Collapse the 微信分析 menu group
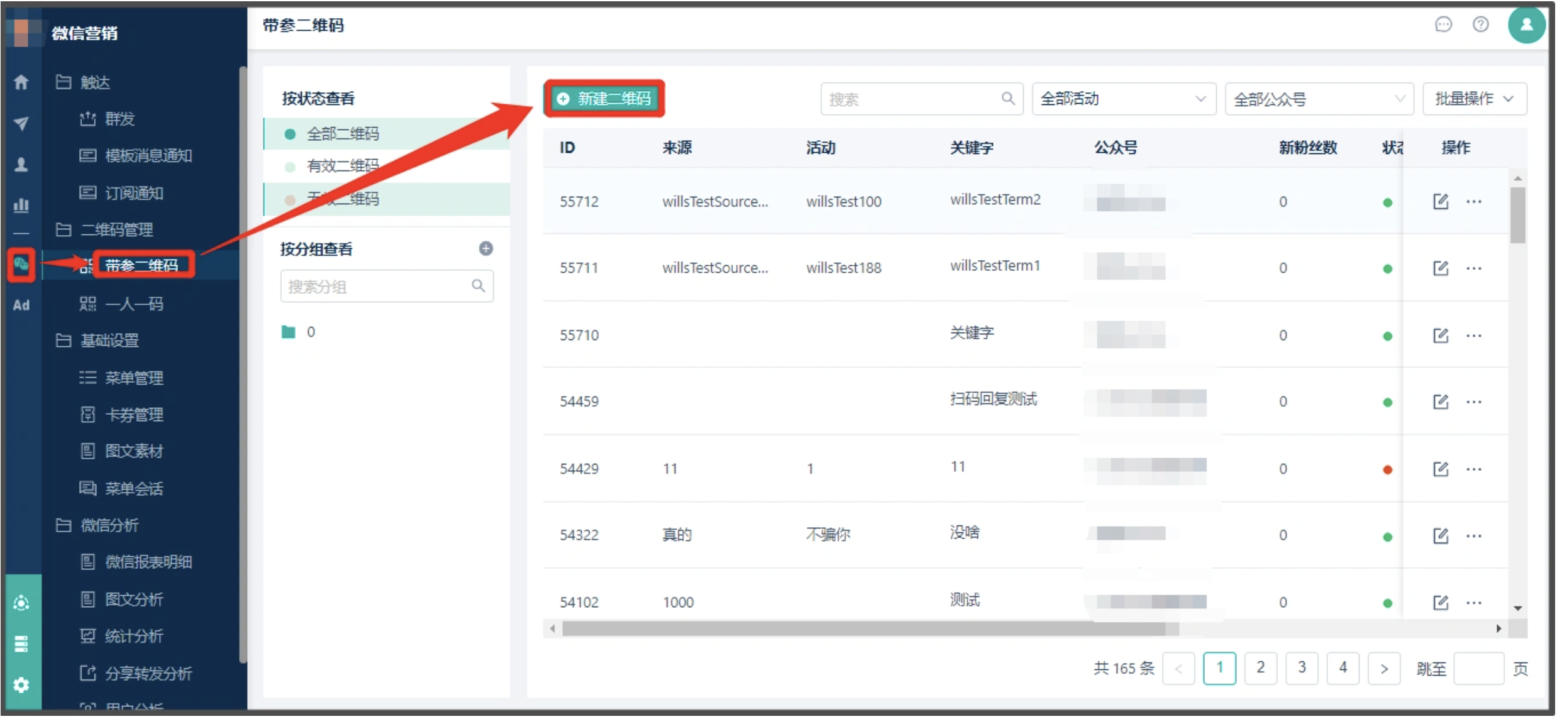The image size is (1557, 719). tap(97, 525)
